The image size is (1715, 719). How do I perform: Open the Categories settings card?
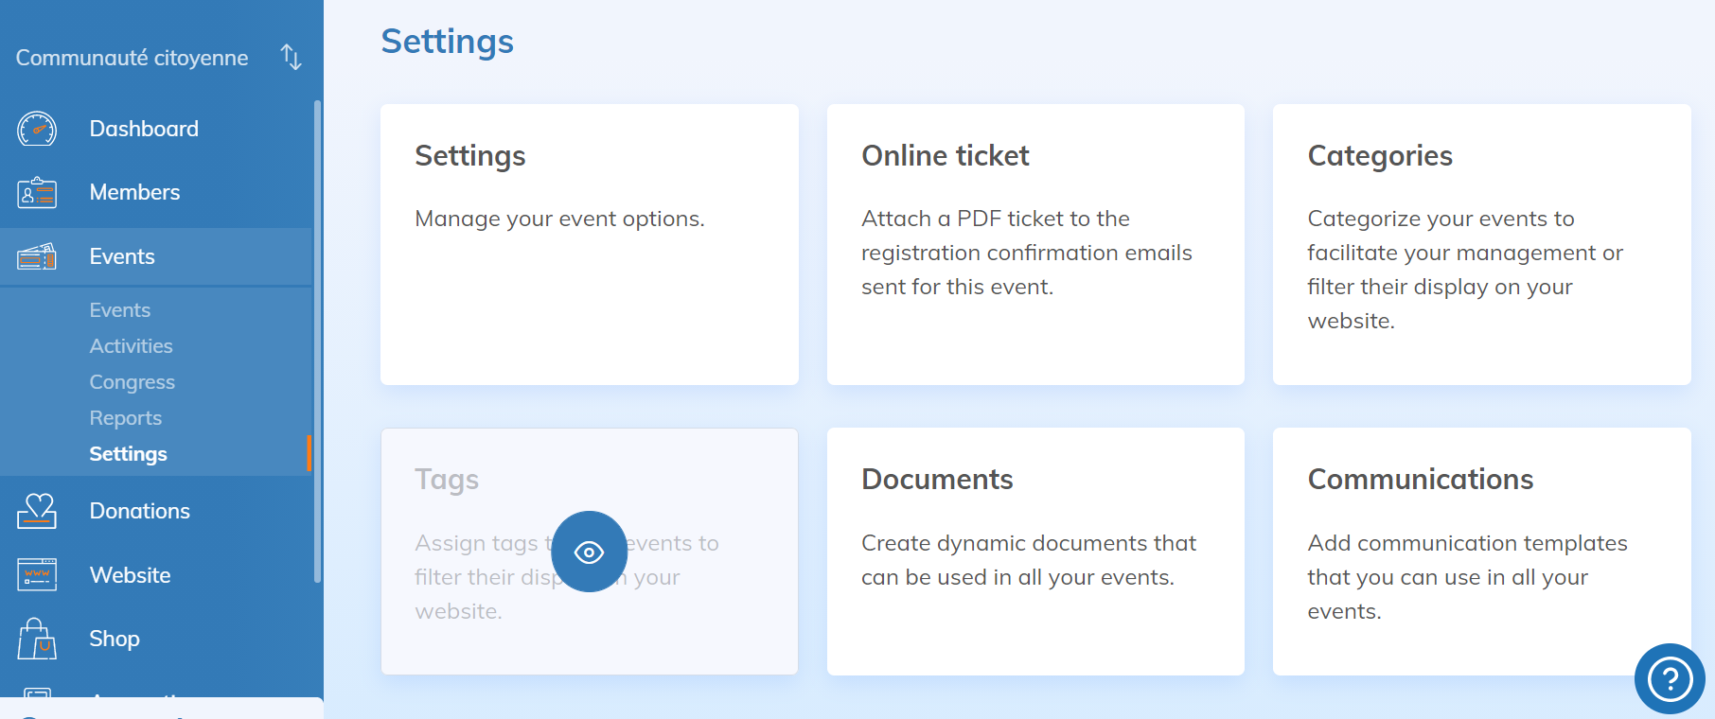[x=1481, y=244]
